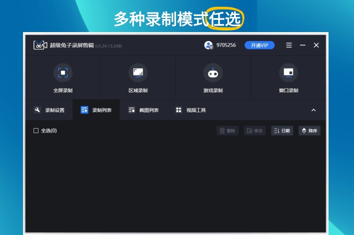Collapse the panel with the up chevron
354x235 pixels.
[313, 110]
